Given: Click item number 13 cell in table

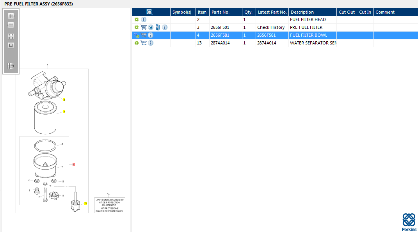Looking at the screenshot, I should click(202, 43).
